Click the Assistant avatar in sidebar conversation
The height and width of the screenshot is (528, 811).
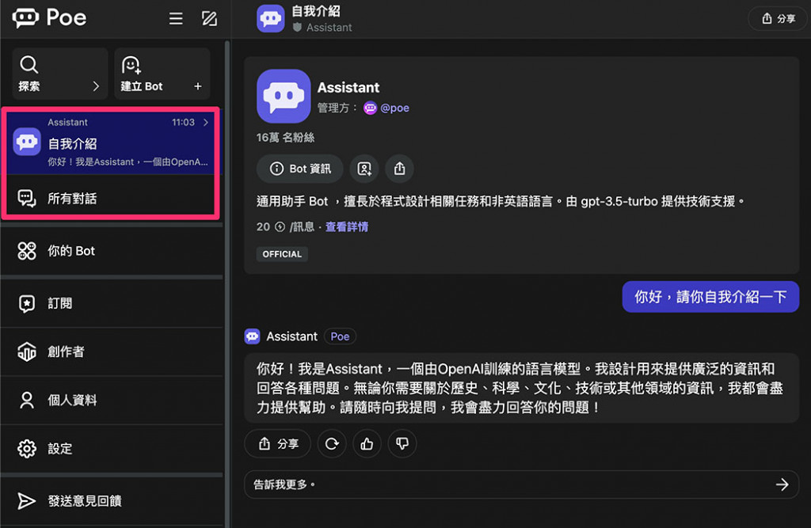click(27, 141)
